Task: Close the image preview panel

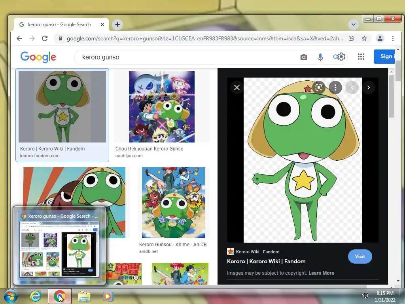Action: pyautogui.click(x=237, y=87)
